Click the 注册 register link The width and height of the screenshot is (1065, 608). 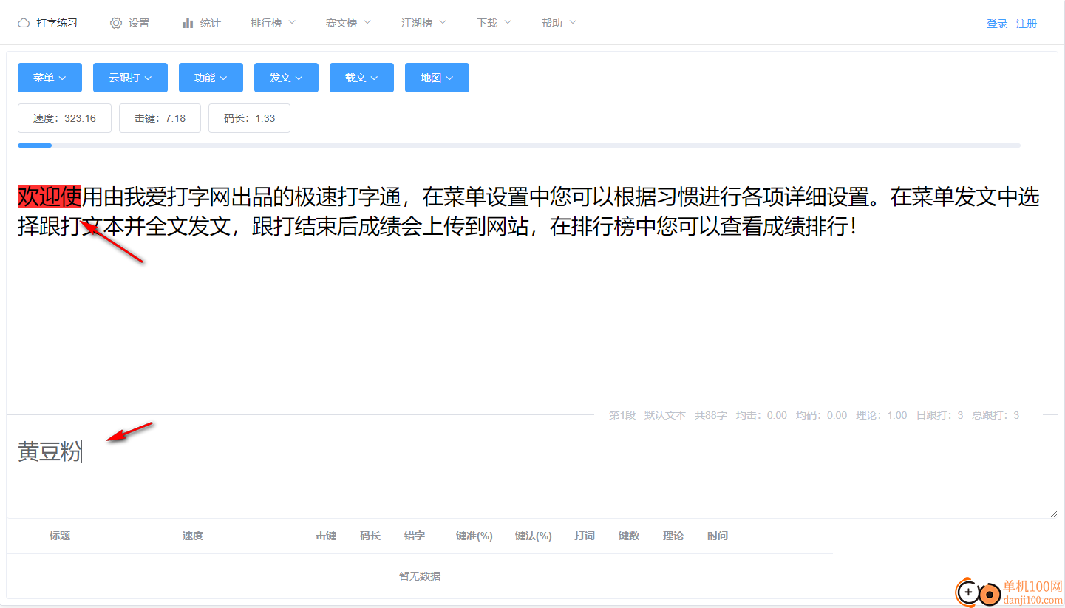1027,24
